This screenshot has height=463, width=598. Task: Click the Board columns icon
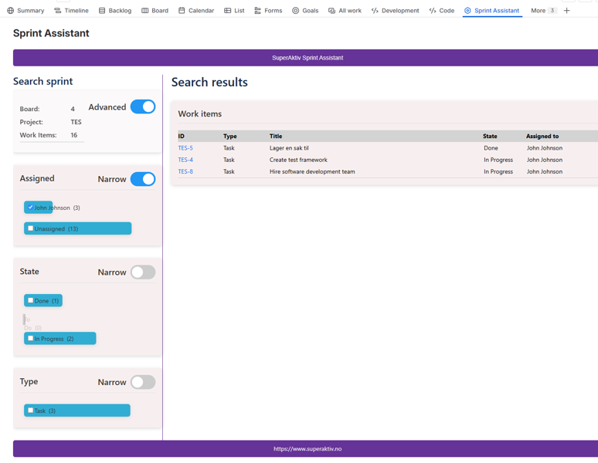(x=145, y=11)
